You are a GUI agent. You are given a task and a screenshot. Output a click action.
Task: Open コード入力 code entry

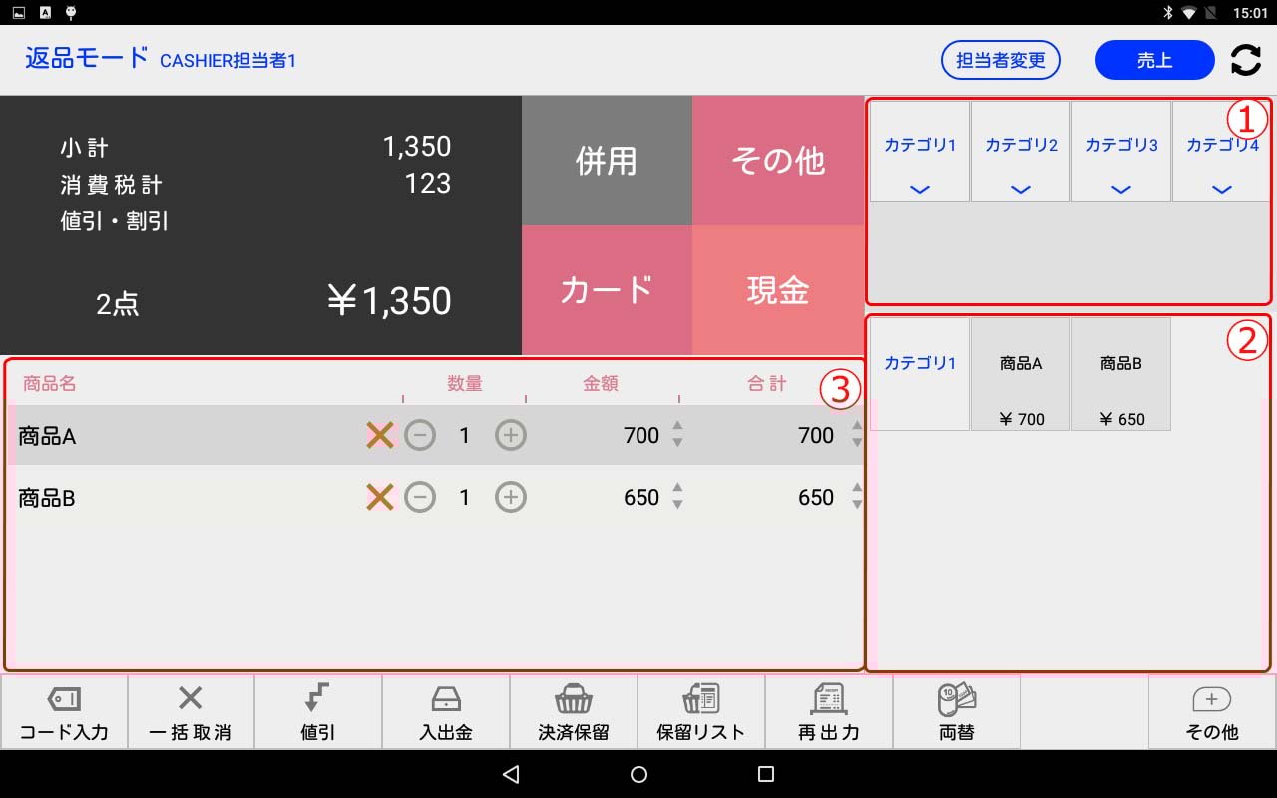[x=64, y=712]
